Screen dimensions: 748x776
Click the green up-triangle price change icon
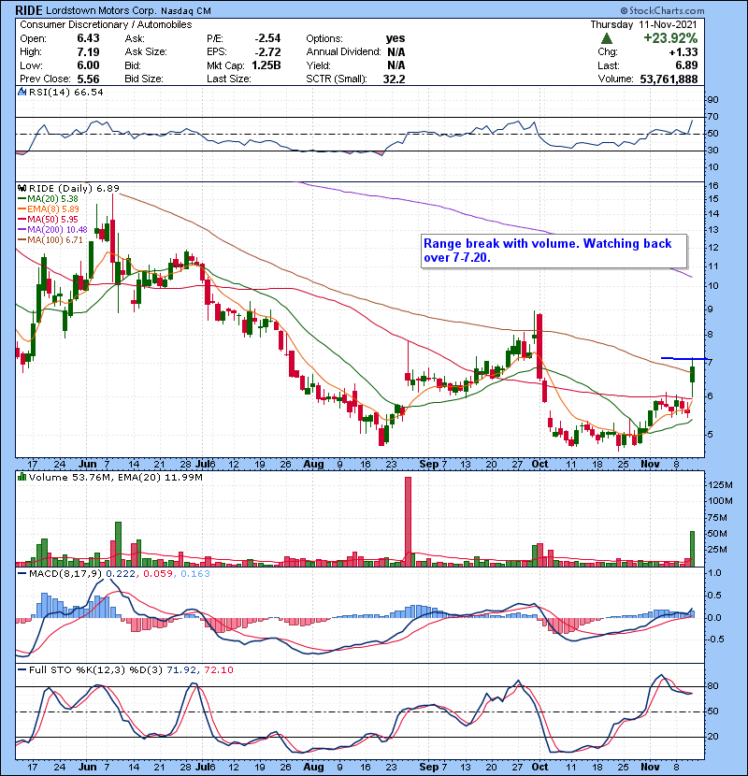tap(607, 38)
